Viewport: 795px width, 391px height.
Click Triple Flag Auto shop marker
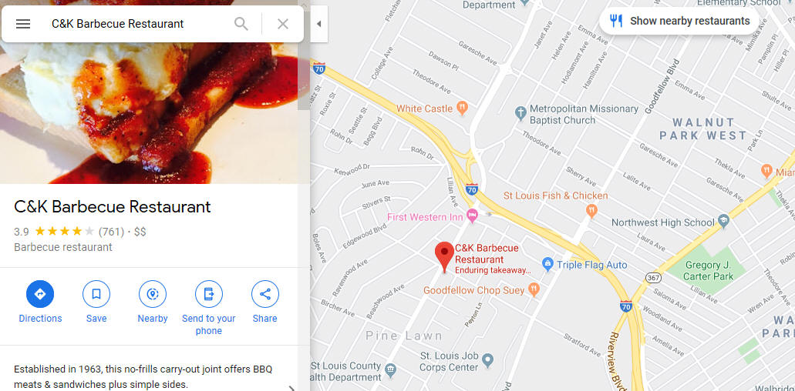click(x=547, y=264)
